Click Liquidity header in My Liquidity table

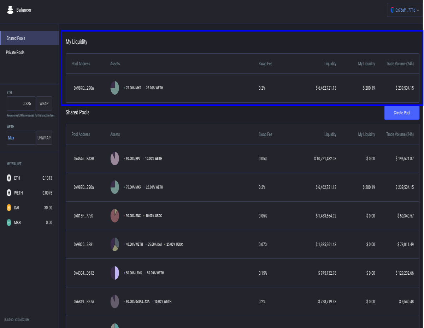pos(330,64)
